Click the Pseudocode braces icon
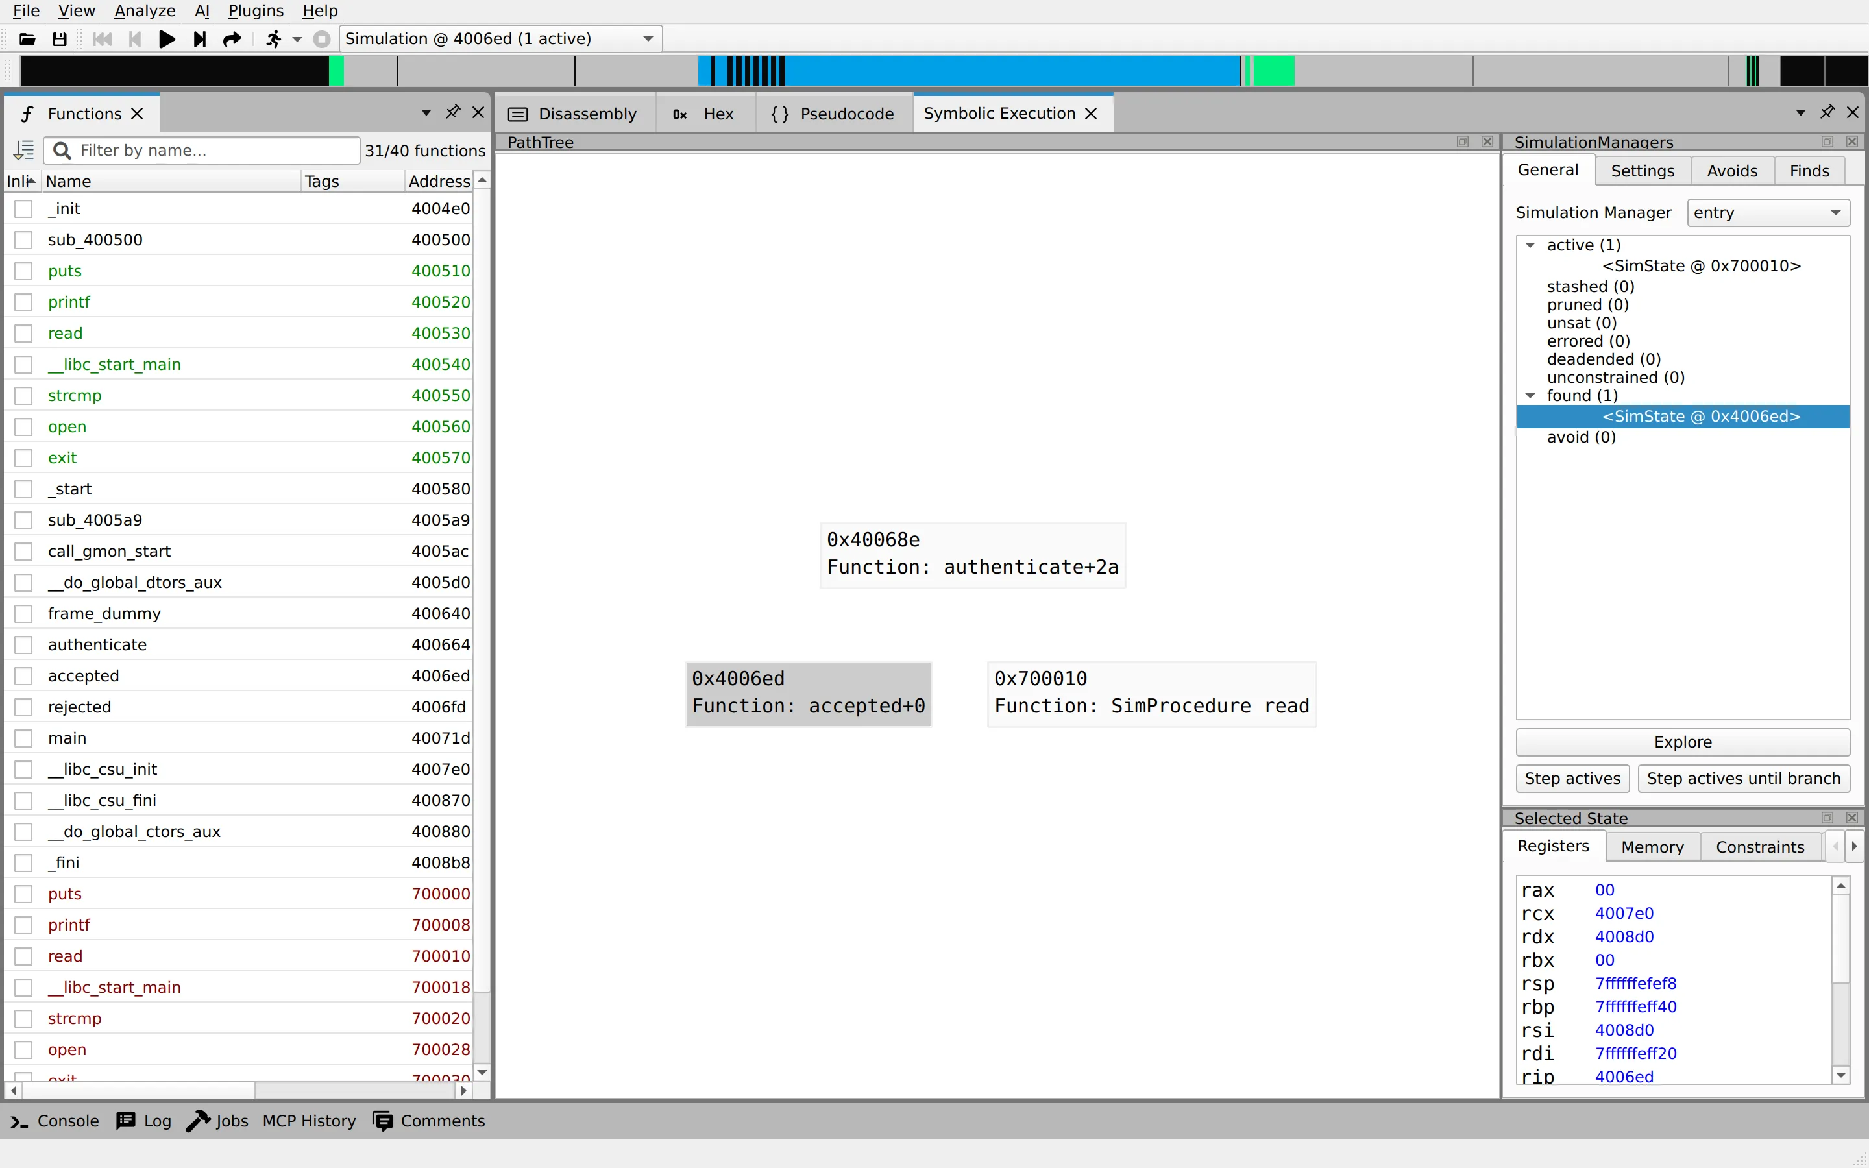The height and width of the screenshot is (1168, 1869). click(x=780, y=114)
